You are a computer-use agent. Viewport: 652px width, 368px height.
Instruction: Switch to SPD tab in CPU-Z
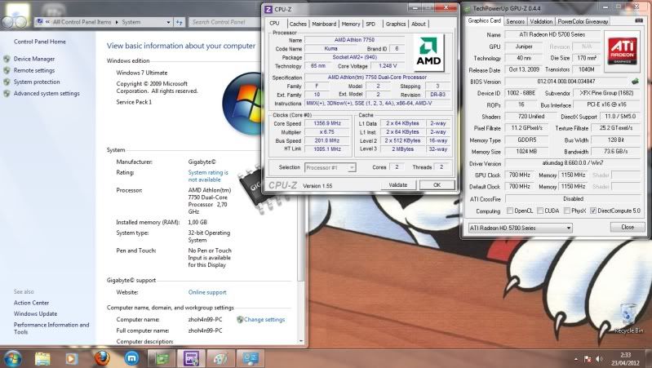click(x=370, y=24)
